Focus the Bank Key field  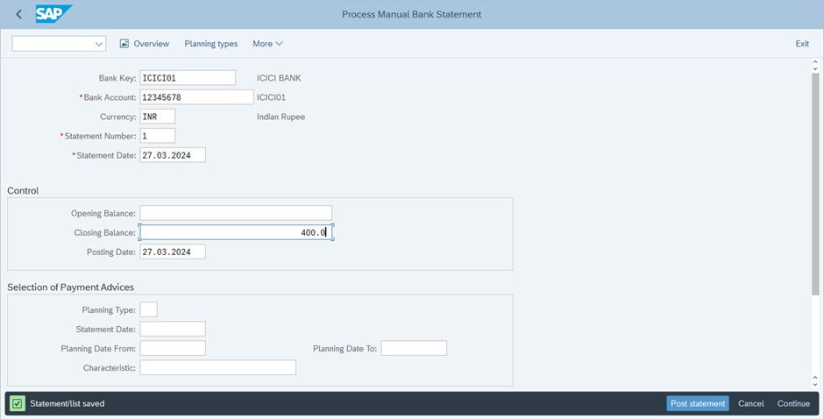pyautogui.click(x=188, y=78)
